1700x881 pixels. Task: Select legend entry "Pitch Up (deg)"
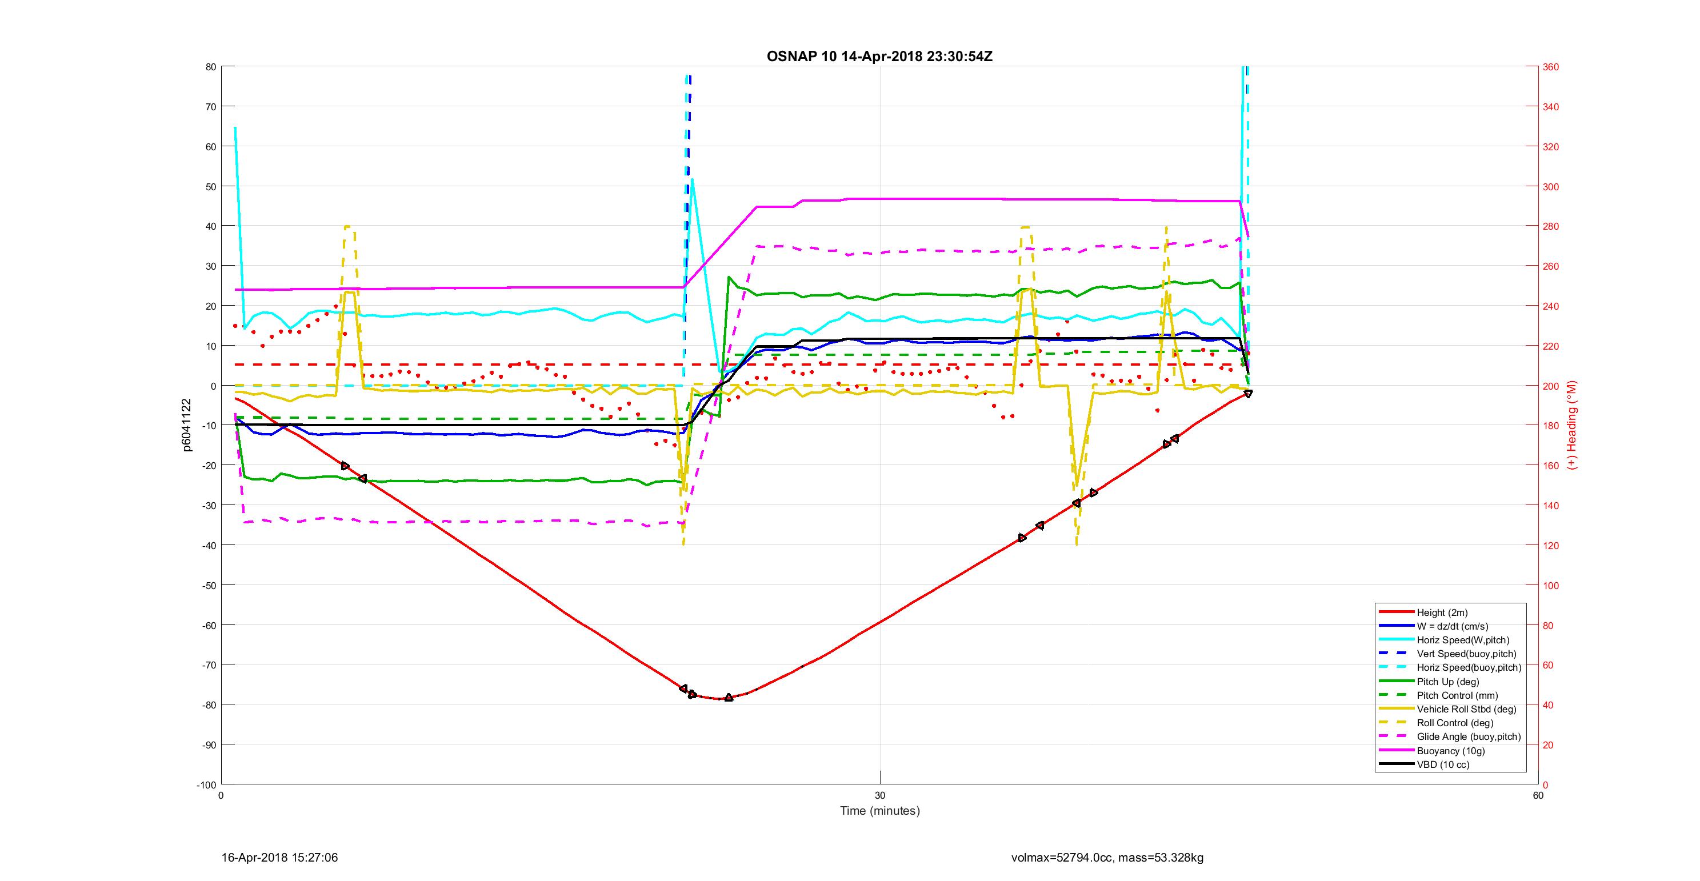1448,682
